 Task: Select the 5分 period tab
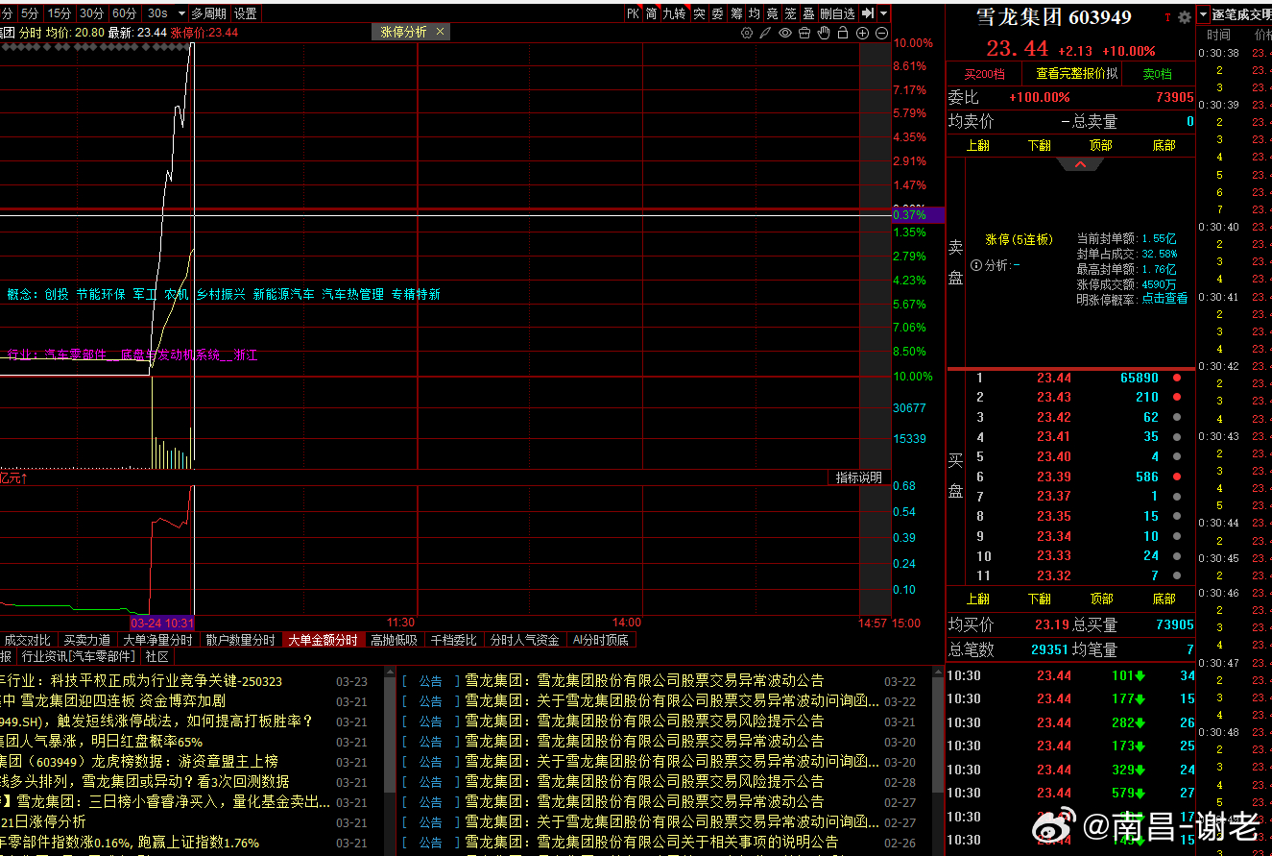(x=31, y=13)
